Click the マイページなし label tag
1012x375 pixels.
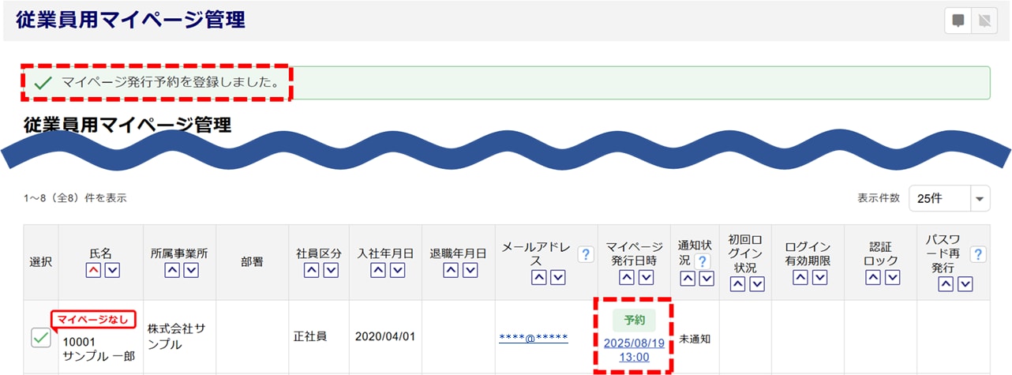pyautogui.click(x=94, y=320)
